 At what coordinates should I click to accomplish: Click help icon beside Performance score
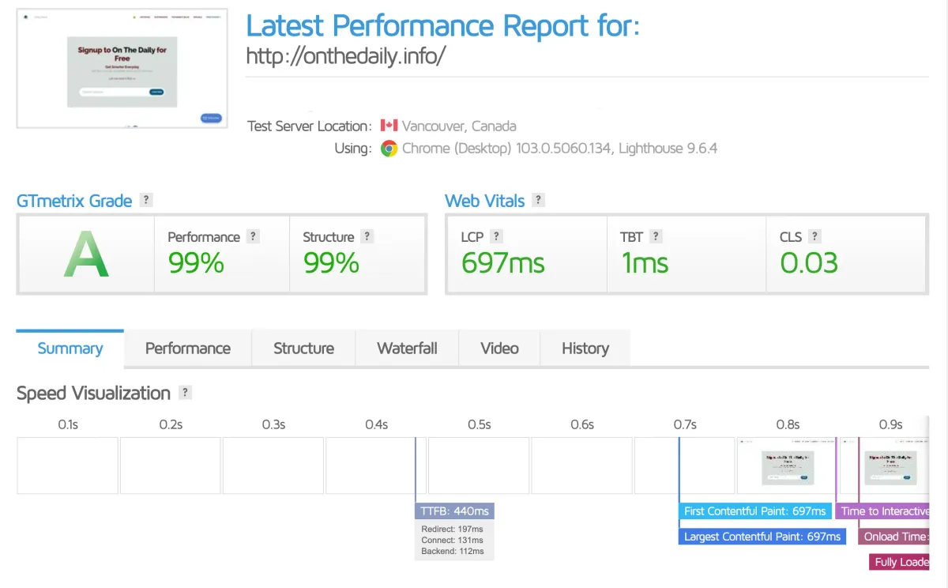point(253,236)
